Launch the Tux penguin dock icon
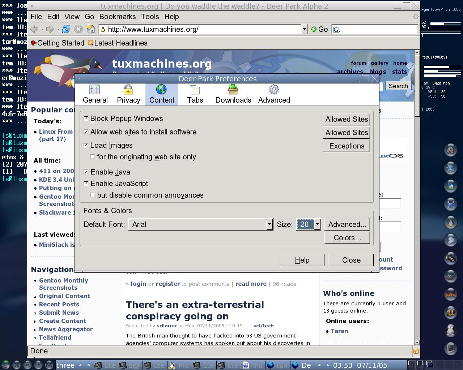 [x=450, y=222]
